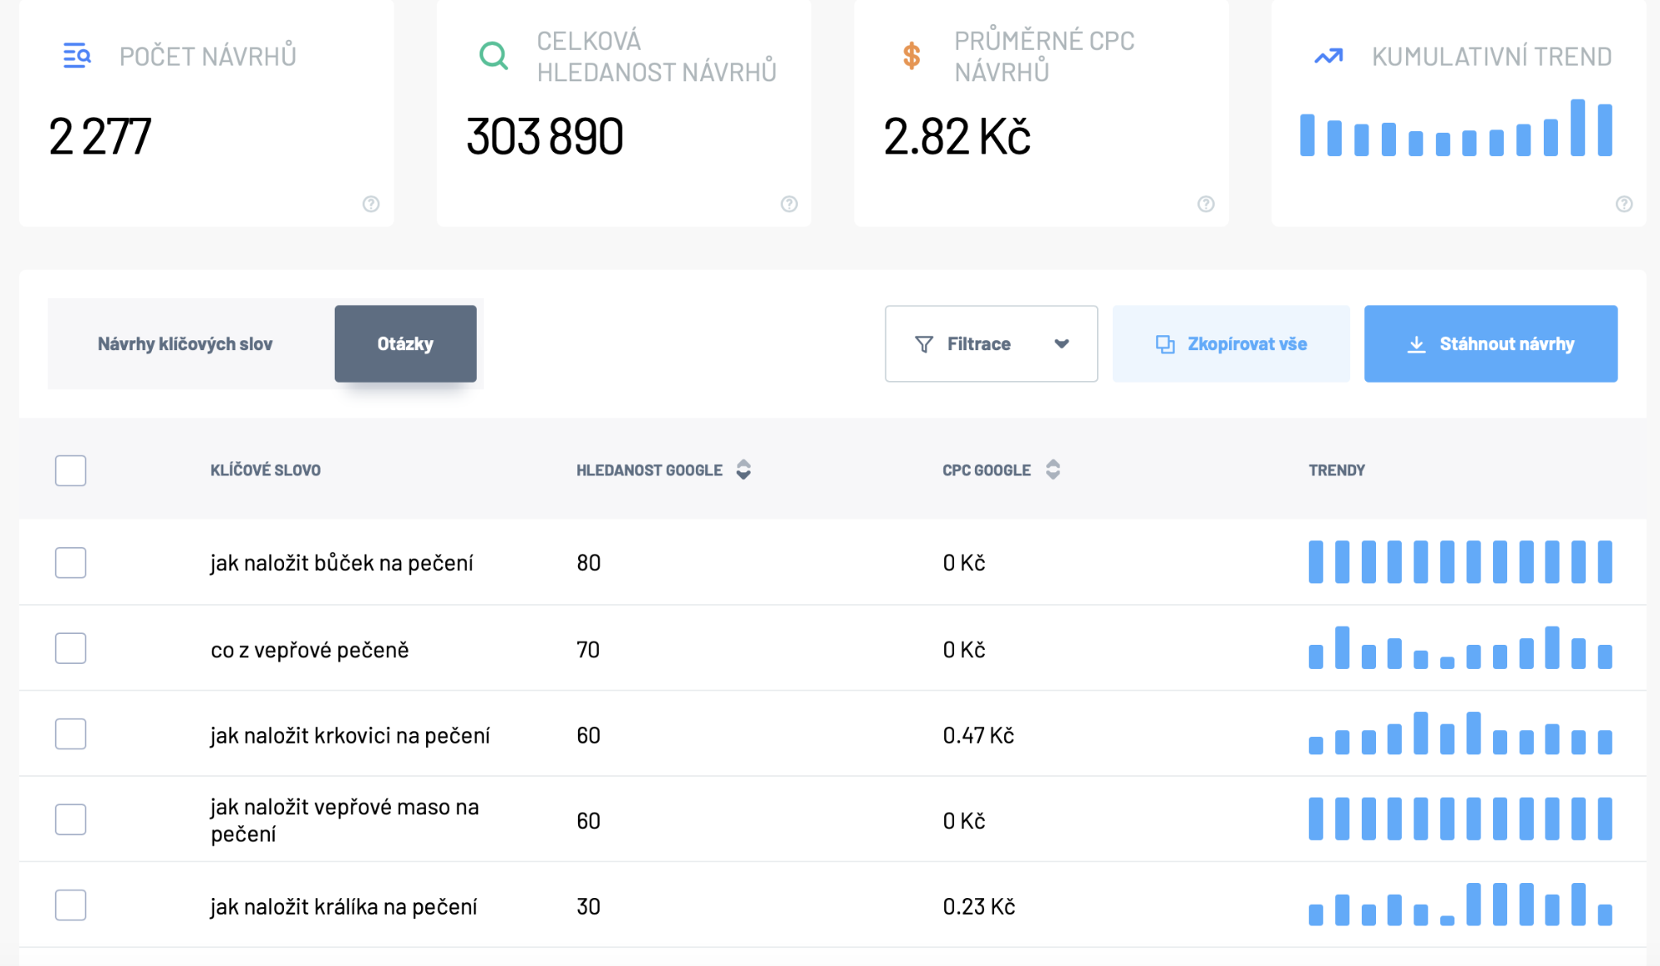The width and height of the screenshot is (1660, 966).
Task: Click Stáhnout návrhy button
Action: point(1491,344)
